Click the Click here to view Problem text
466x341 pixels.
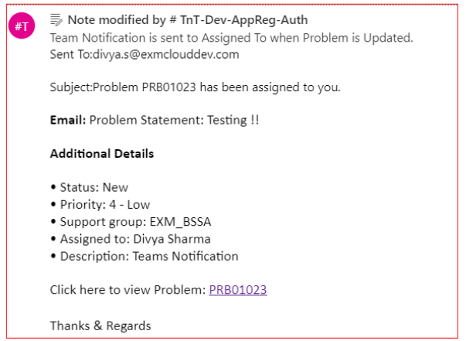(128, 289)
